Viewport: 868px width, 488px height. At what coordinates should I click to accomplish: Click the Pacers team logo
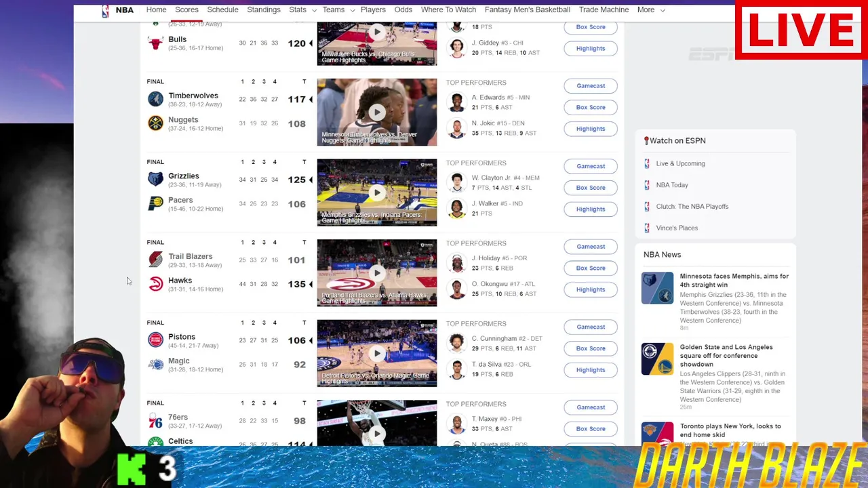pos(155,203)
